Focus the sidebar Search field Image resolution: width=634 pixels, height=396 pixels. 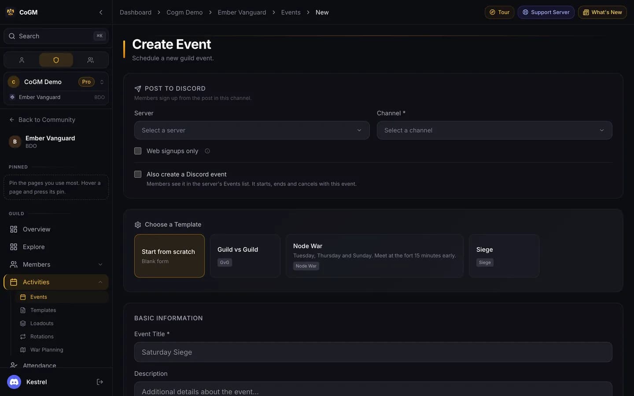tap(56, 36)
